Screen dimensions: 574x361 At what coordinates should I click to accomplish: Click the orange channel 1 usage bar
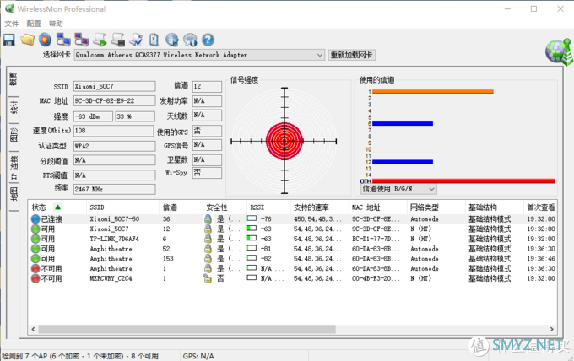(433, 91)
